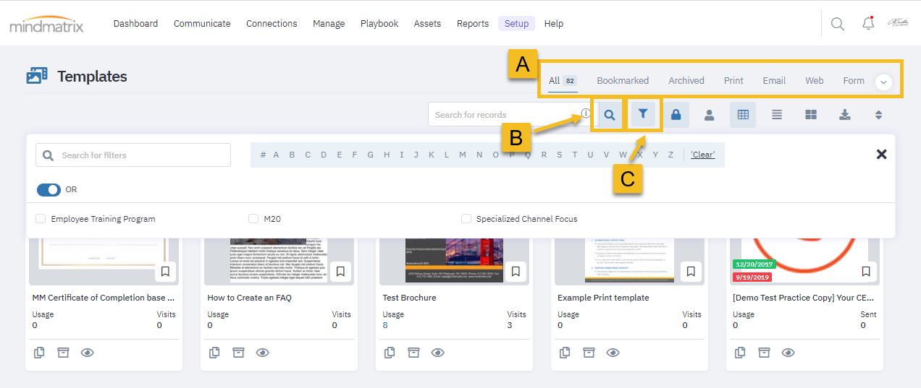Click the download icon in toolbar
Screen dimensions: 921x388
tap(844, 115)
